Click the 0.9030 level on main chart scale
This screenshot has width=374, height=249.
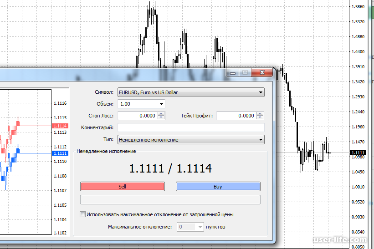(x=358, y=217)
